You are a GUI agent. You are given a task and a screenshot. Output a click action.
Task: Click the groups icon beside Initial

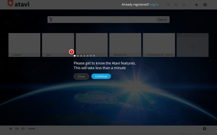pyautogui.click(x=23, y=129)
